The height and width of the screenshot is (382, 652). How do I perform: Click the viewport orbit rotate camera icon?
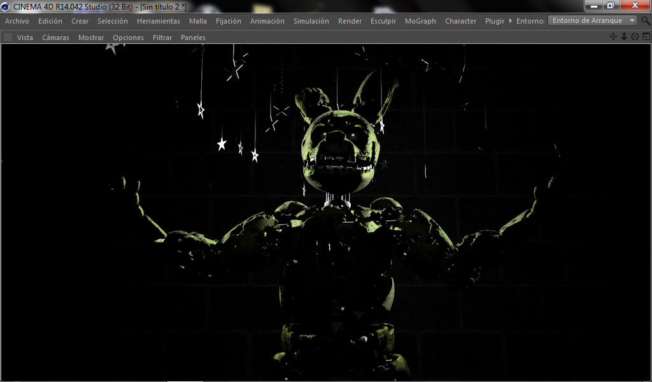point(635,37)
